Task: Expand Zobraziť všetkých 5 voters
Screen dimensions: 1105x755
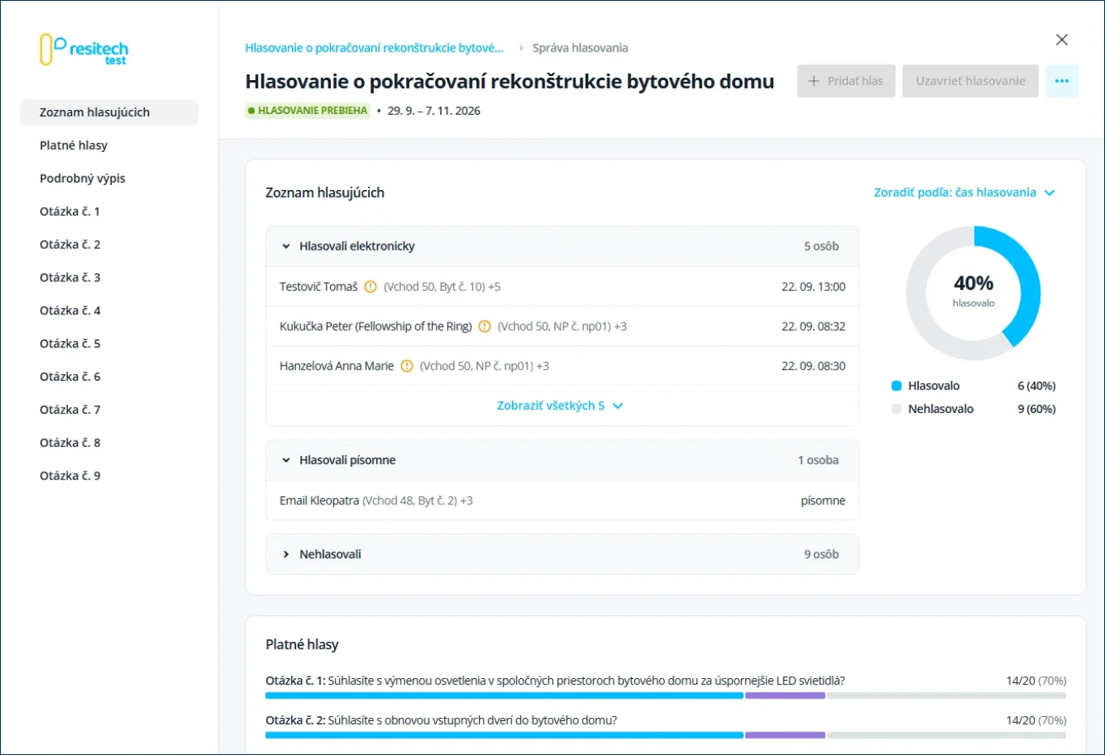Action: click(x=560, y=406)
